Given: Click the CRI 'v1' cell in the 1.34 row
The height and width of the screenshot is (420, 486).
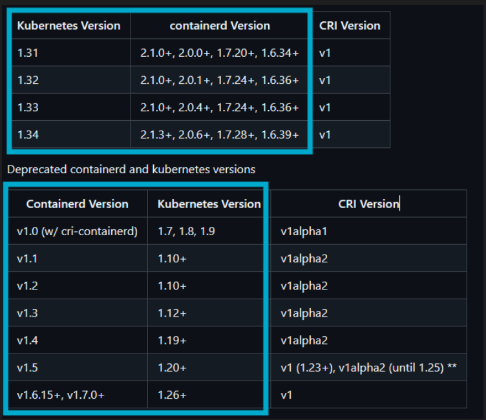Looking at the screenshot, I should pos(351,134).
